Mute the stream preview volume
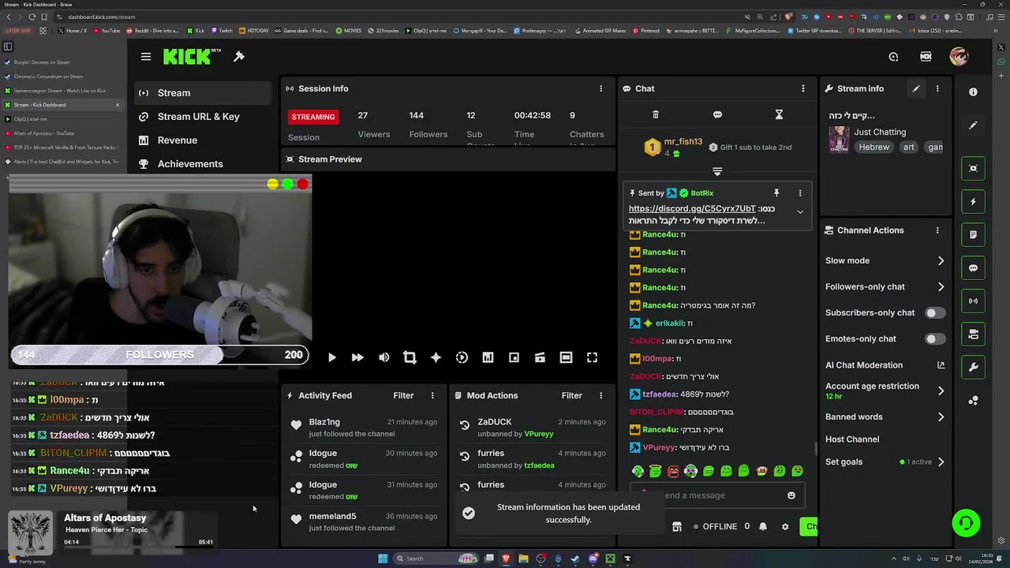Image resolution: width=1010 pixels, height=568 pixels. [x=383, y=357]
